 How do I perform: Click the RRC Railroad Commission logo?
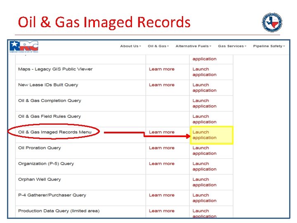click(24, 47)
